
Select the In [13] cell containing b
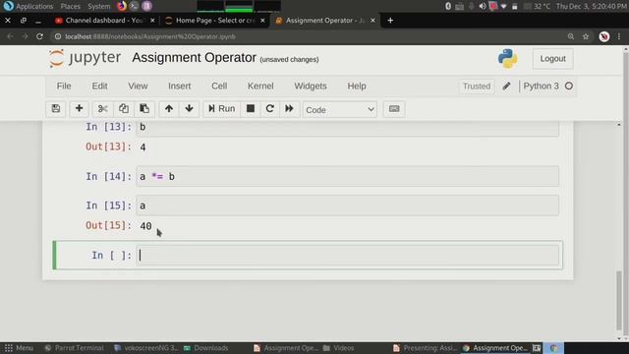[347, 128]
